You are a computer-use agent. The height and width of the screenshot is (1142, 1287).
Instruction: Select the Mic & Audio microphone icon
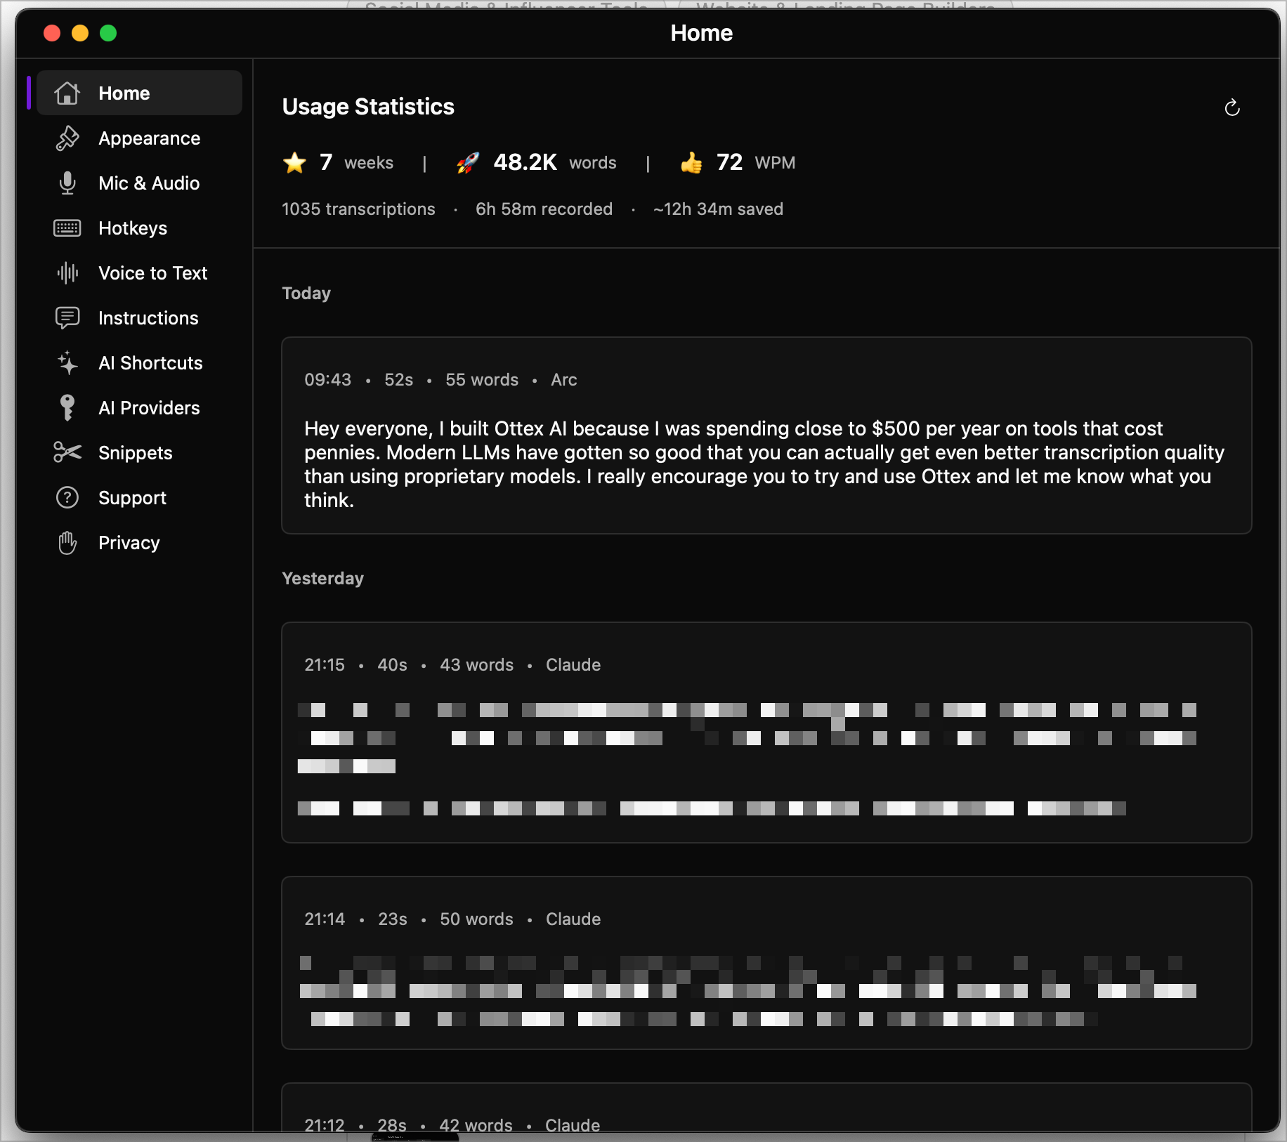click(67, 183)
